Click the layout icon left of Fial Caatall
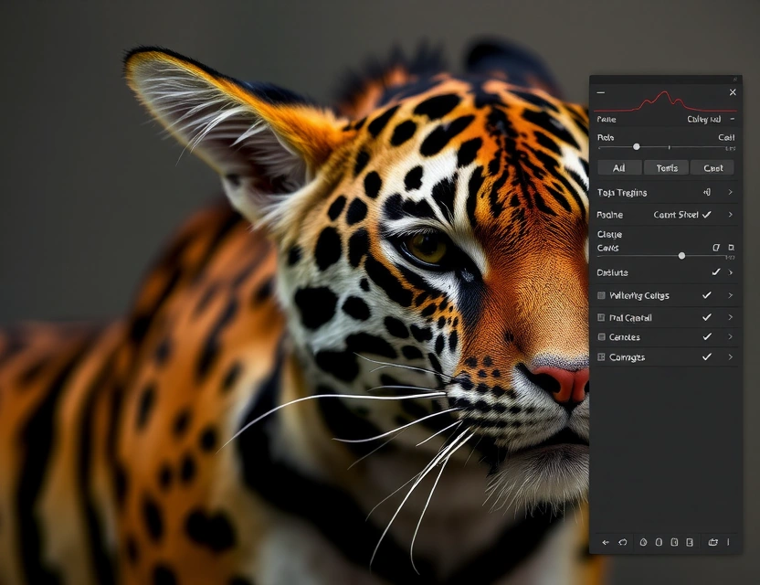Viewport: 760px width, 585px height. click(601, 317)
